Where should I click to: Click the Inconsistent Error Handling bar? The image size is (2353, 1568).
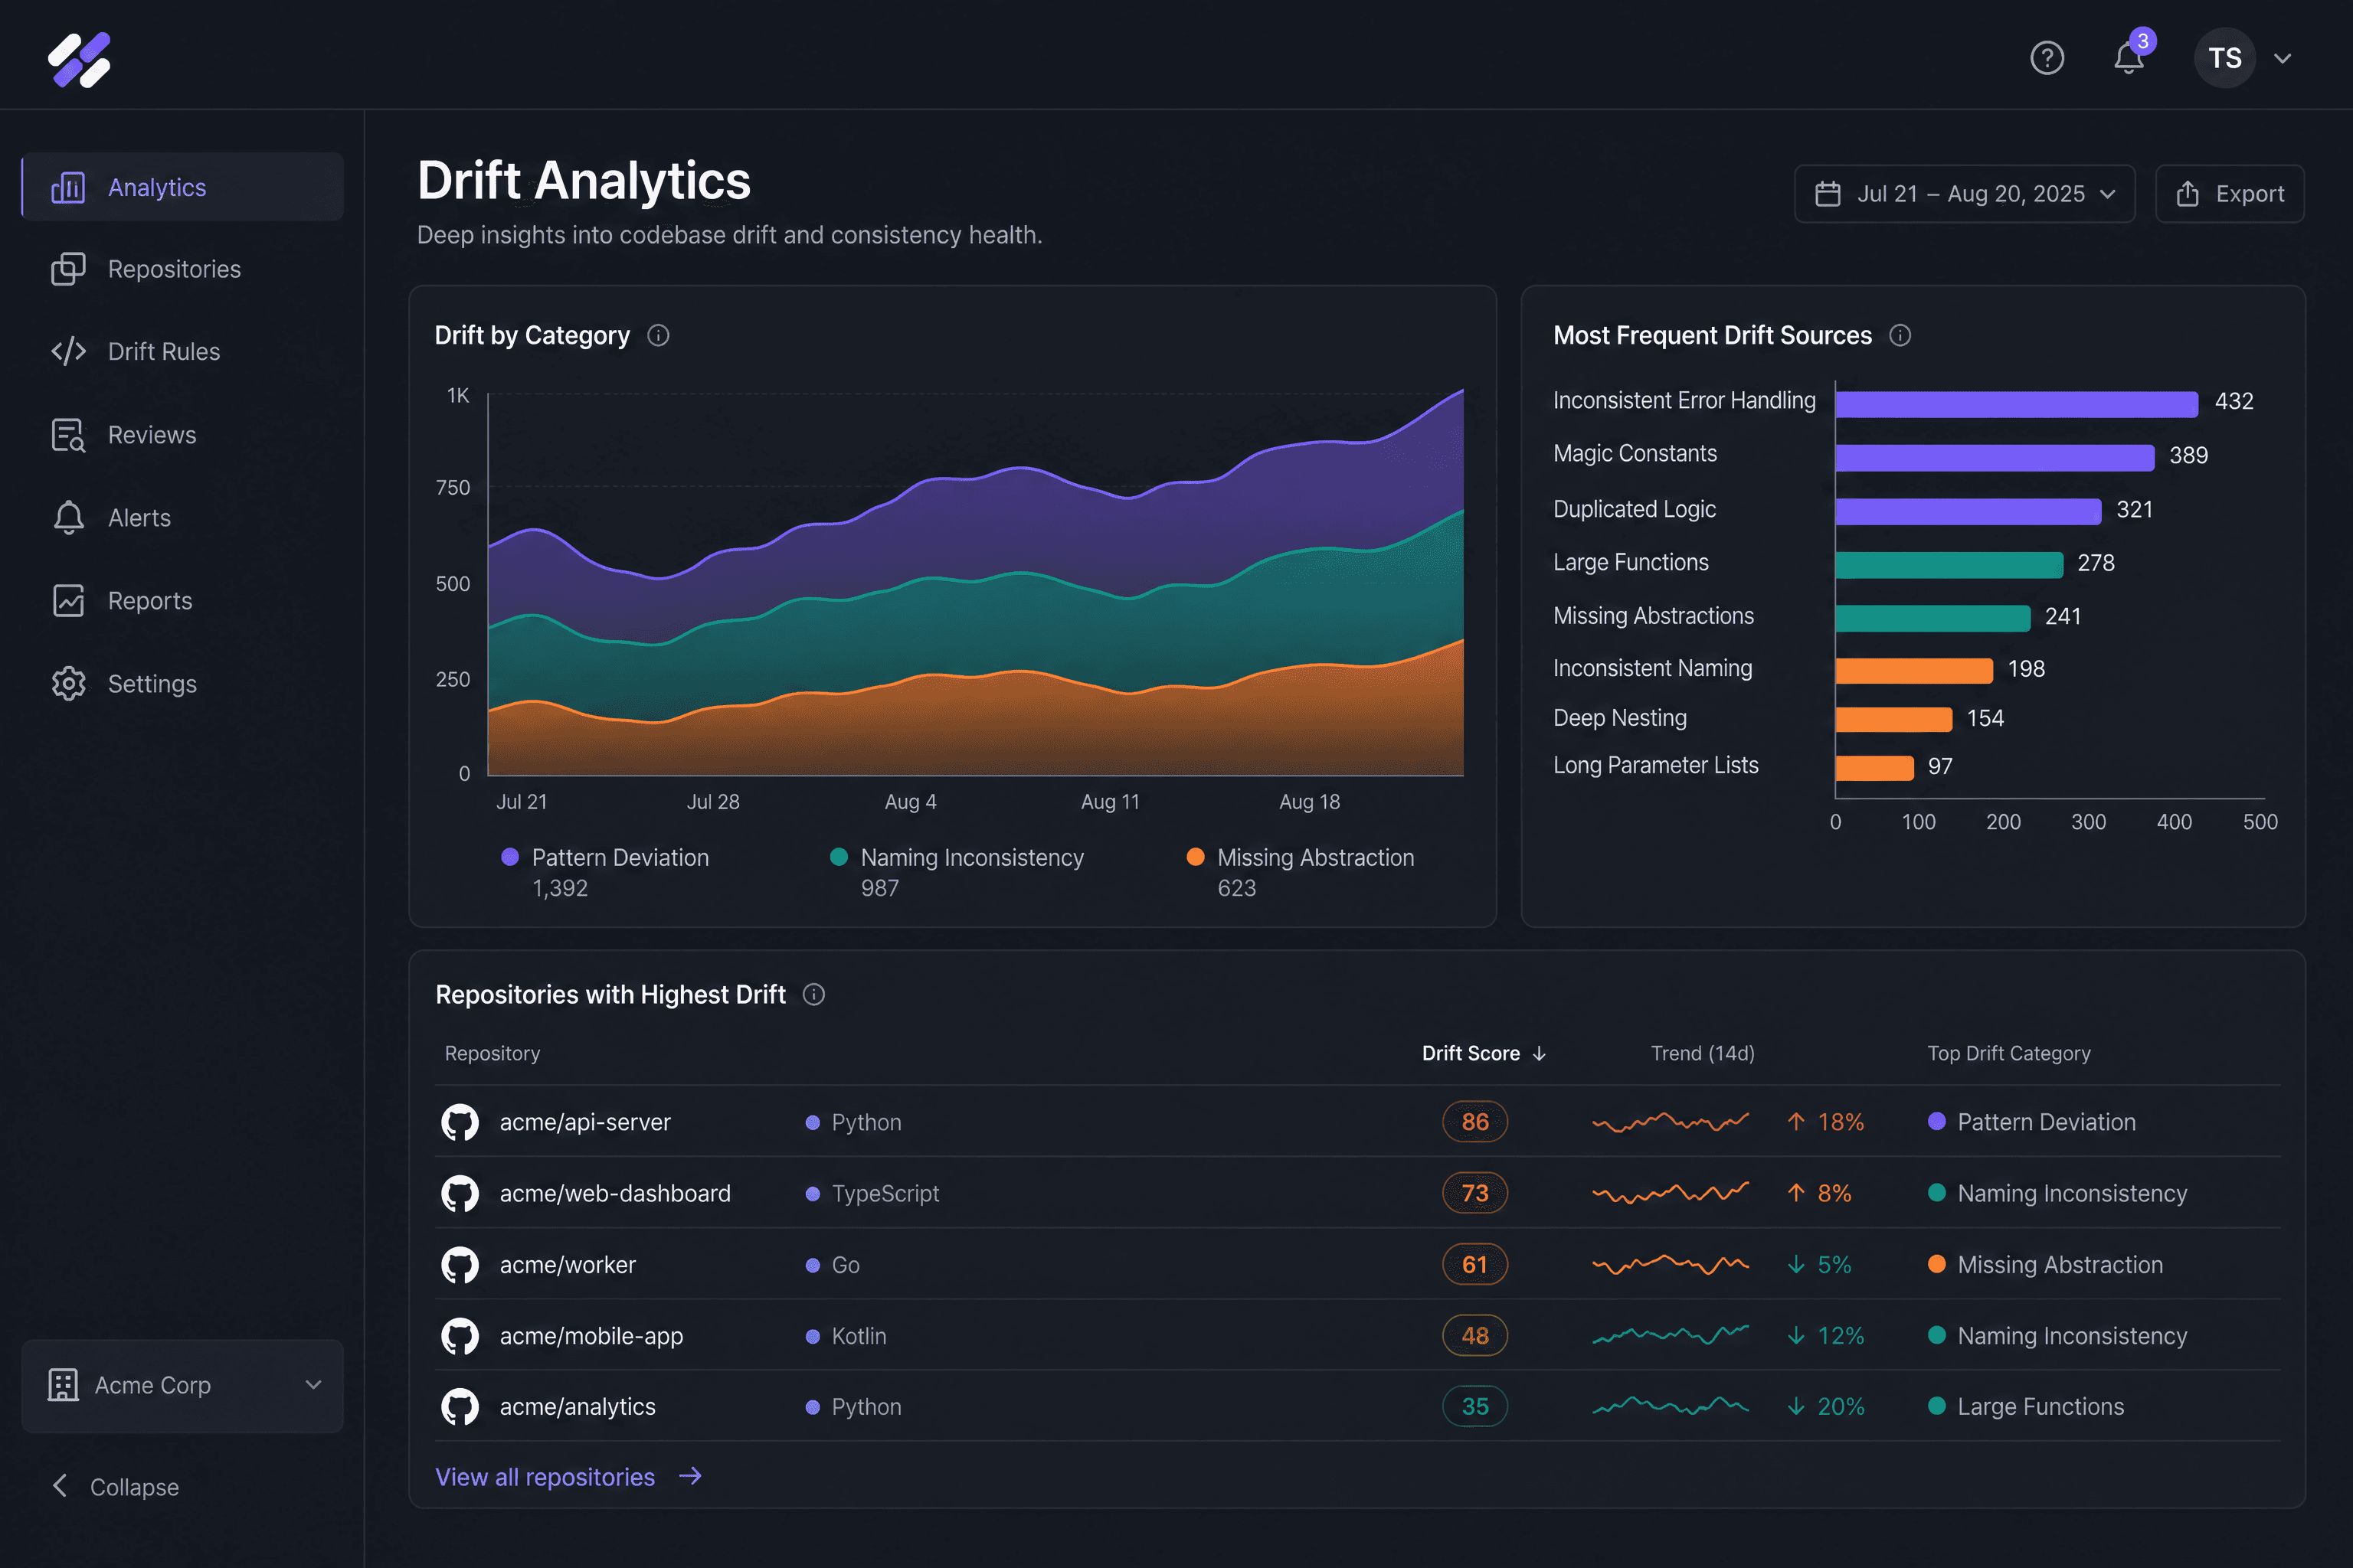tap(2016, 404)
